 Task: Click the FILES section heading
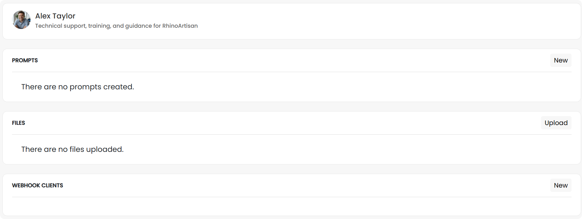(18, 123)
